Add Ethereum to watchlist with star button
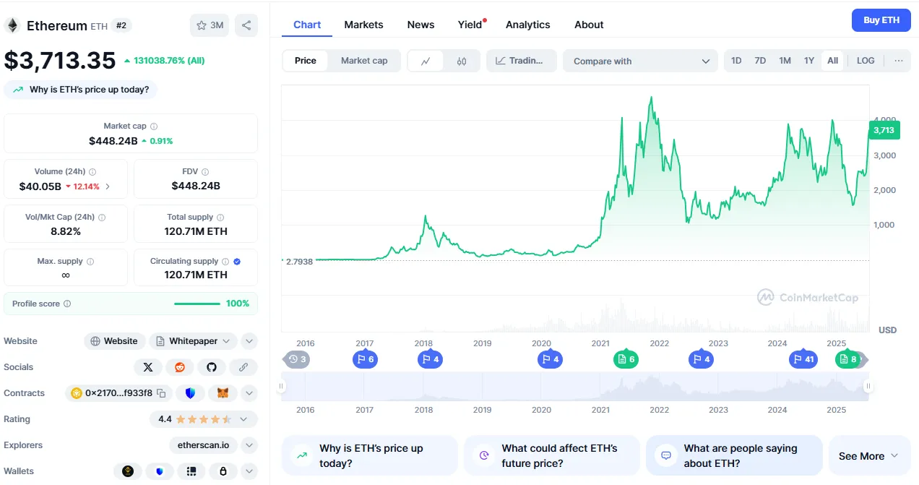 tap(210, 25)
